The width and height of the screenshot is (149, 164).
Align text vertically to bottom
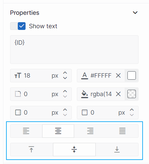pos(117,150)
